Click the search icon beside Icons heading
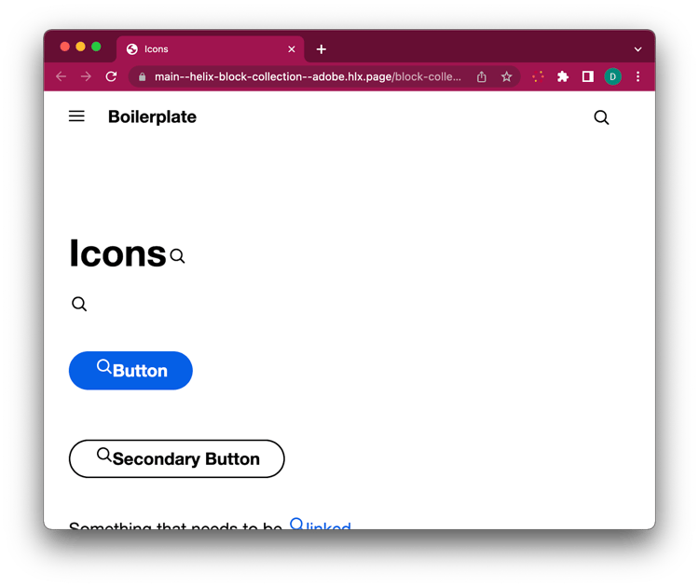This screenshot has width=699, height=587. pyautogui.click(x=177, y=256)
